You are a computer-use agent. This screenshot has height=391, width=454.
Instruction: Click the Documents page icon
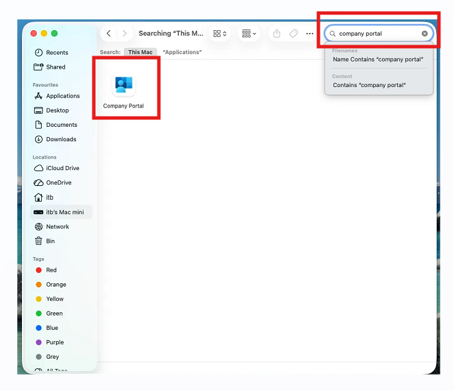[x=38, y=125]
